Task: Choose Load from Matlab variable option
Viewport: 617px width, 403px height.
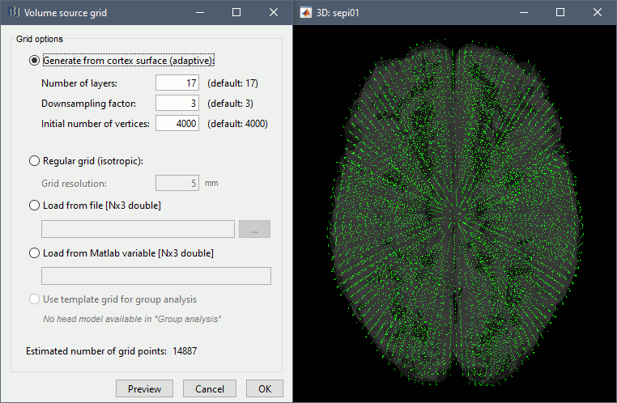Action: click(34, 252)
